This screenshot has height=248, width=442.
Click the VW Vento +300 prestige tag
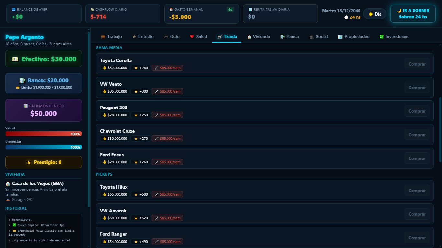coord(141,91)
